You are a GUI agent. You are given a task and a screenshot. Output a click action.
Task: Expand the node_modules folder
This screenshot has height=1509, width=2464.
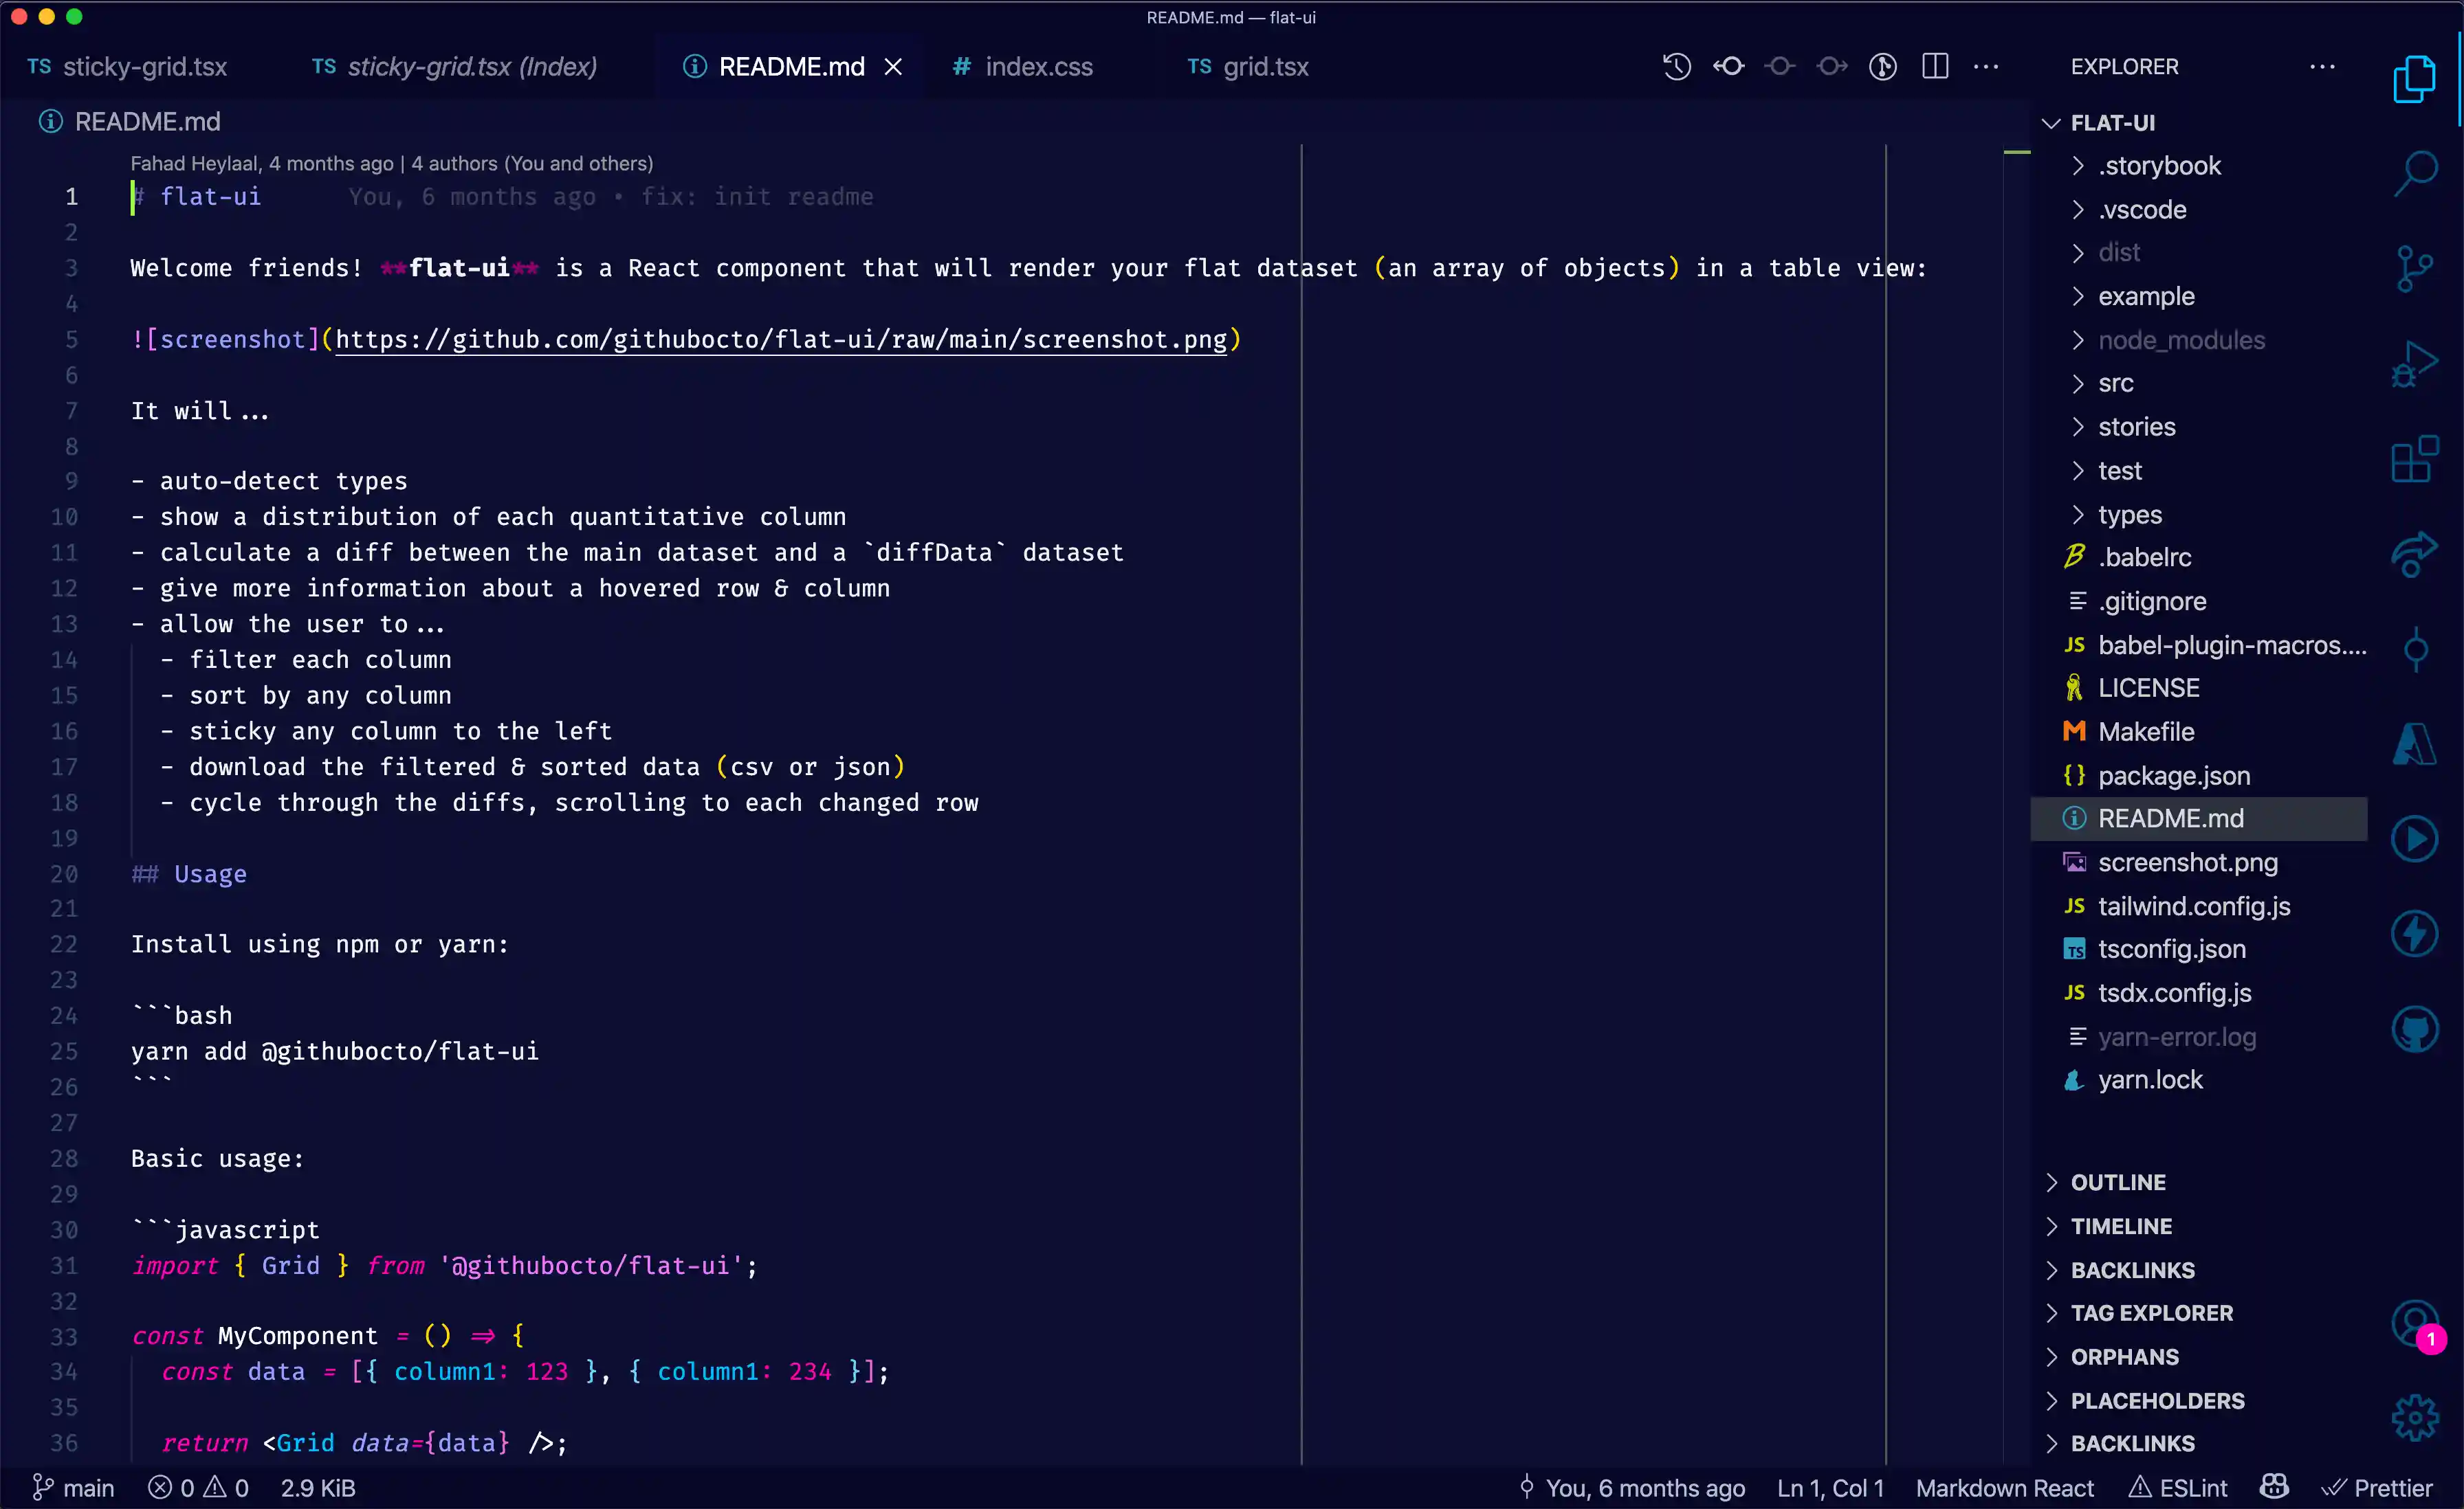pyautogui.click(x=2180, y=339)
